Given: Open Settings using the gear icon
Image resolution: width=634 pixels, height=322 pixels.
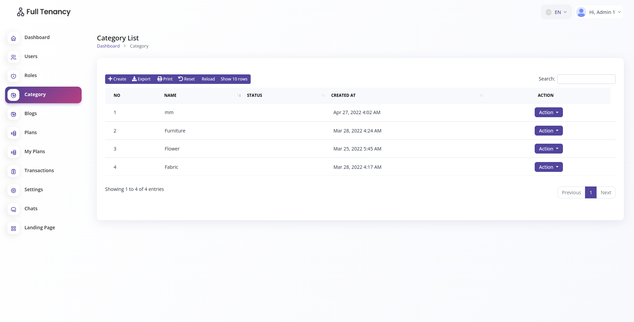Looking at the screenshot, I should (13, 190).
